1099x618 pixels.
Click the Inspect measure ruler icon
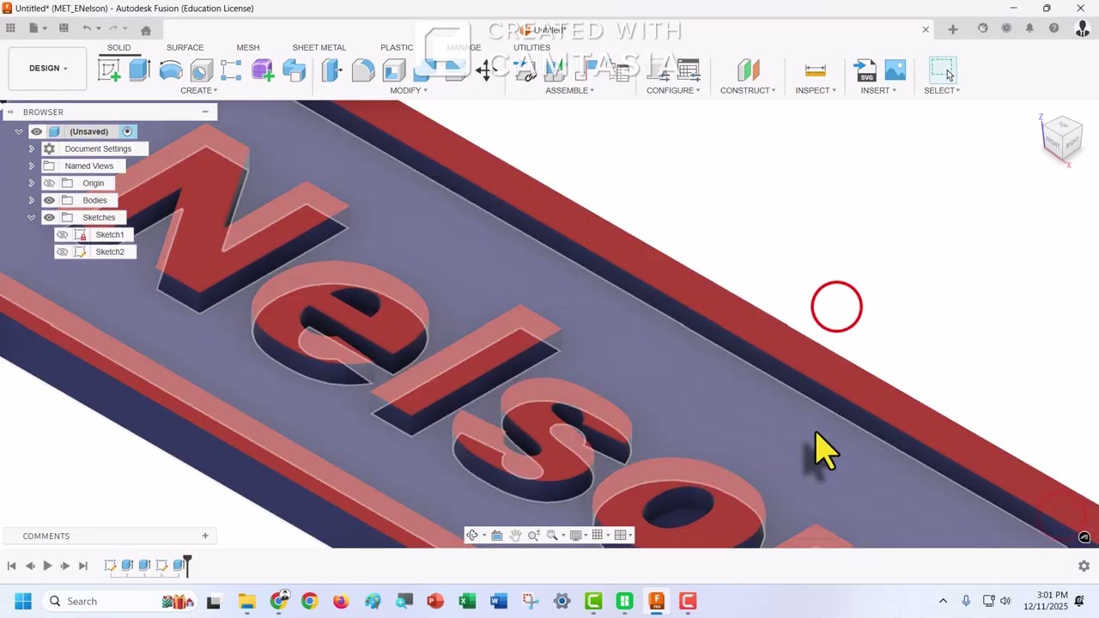coord(815,70)
